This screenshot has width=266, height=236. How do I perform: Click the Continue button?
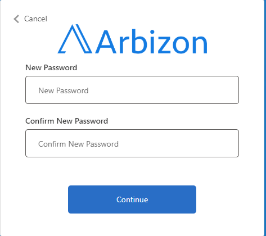click(x=132, y=199)
